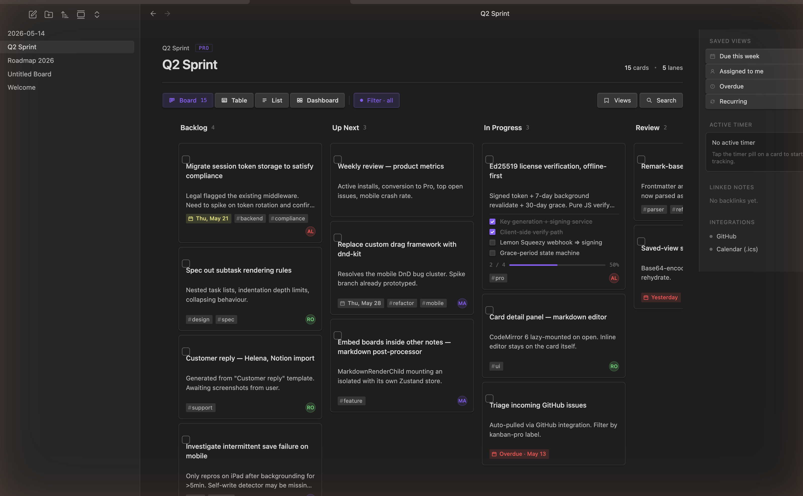
Task: Select the Overdue saved view
Action: (754, 86)
